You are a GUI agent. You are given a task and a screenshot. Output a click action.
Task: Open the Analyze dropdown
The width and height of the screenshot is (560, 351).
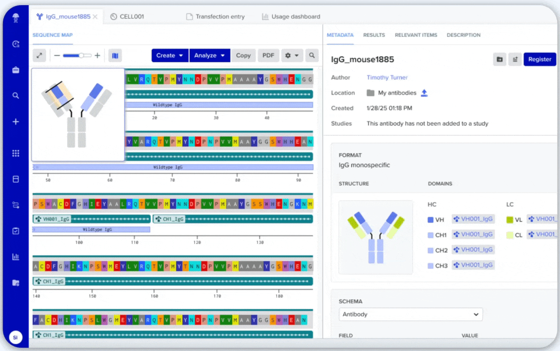click(x=209, y=55)
